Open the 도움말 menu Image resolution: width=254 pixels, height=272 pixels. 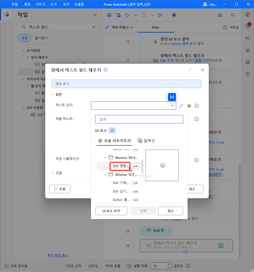click(x=79, y=4)
